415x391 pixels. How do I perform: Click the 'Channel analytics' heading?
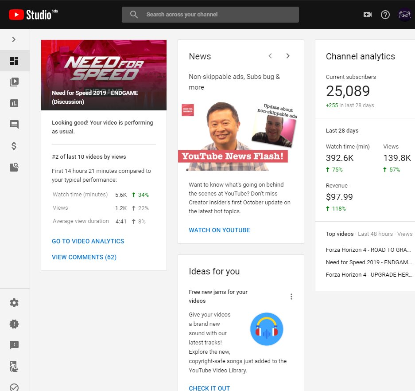360,56
